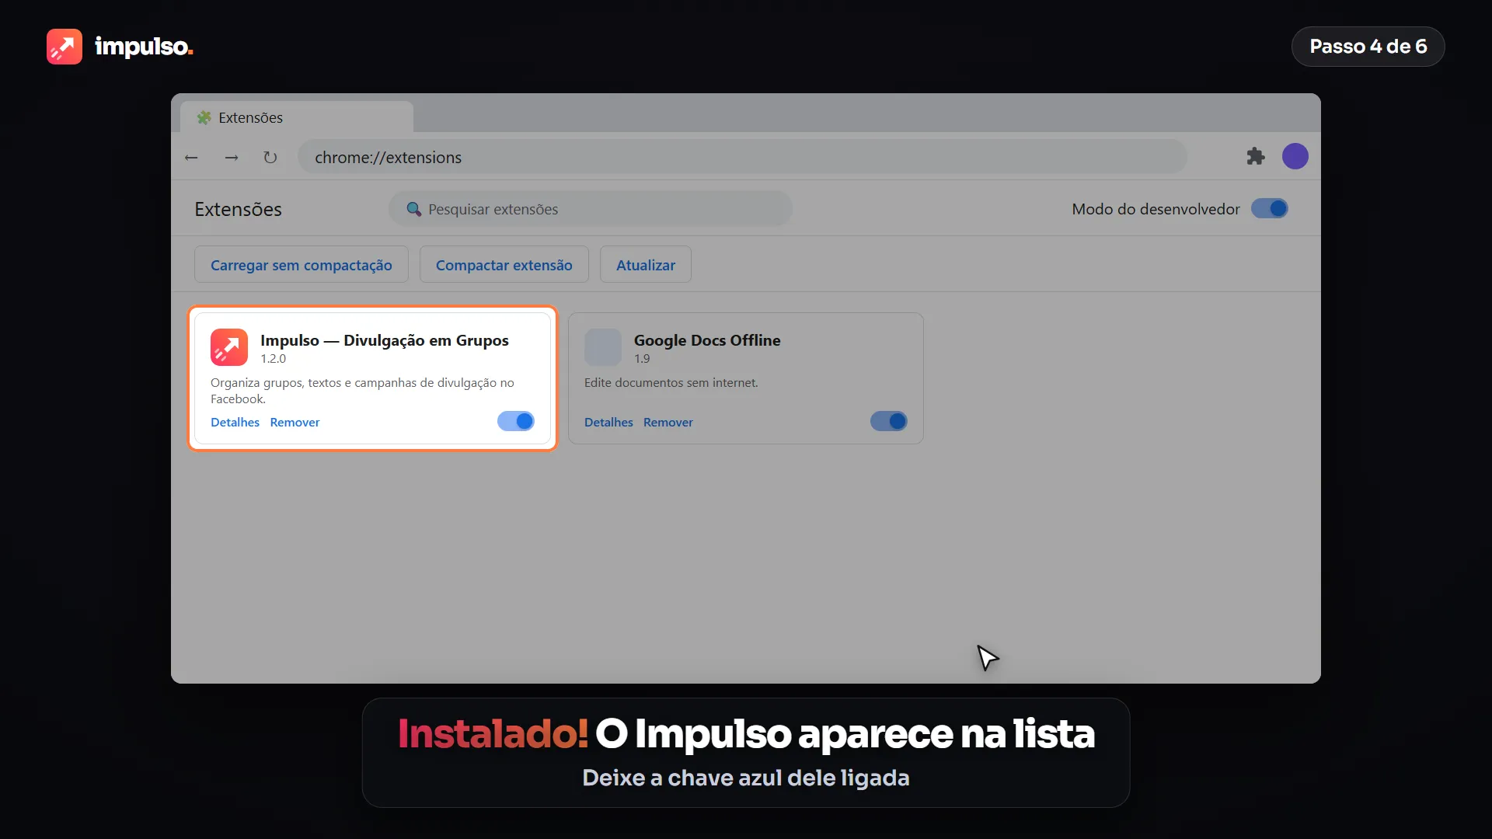The image size is (1492, 839).
Task: Open Detalhes for Impulso extension
Action: click(x=235, y=422)
